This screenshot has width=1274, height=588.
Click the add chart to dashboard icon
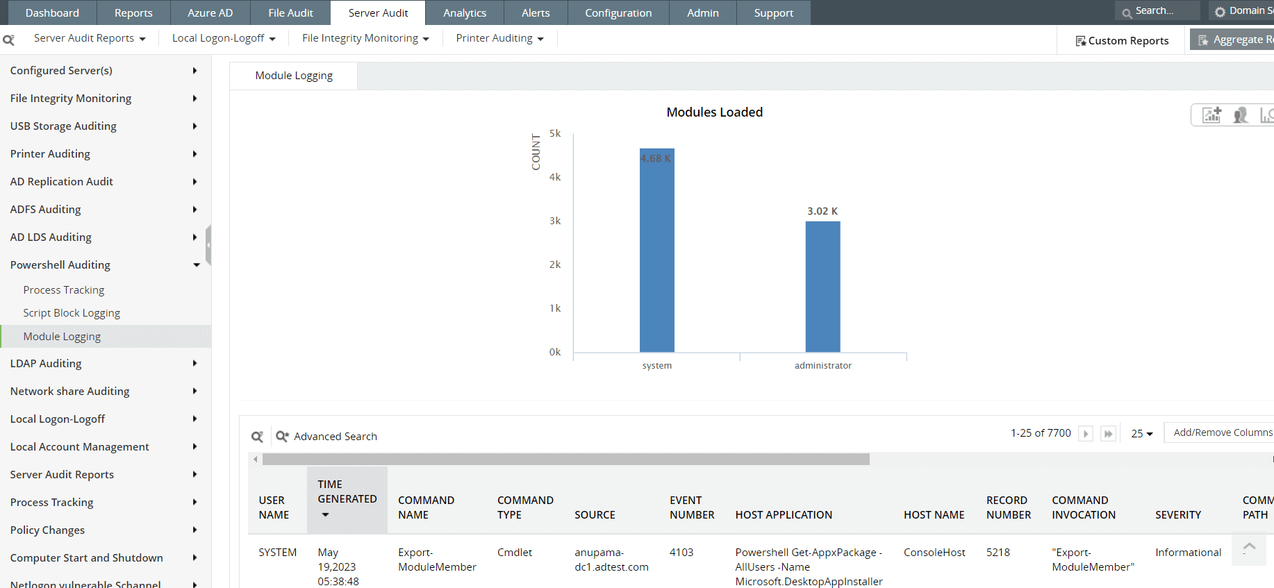pos(1211,115)
